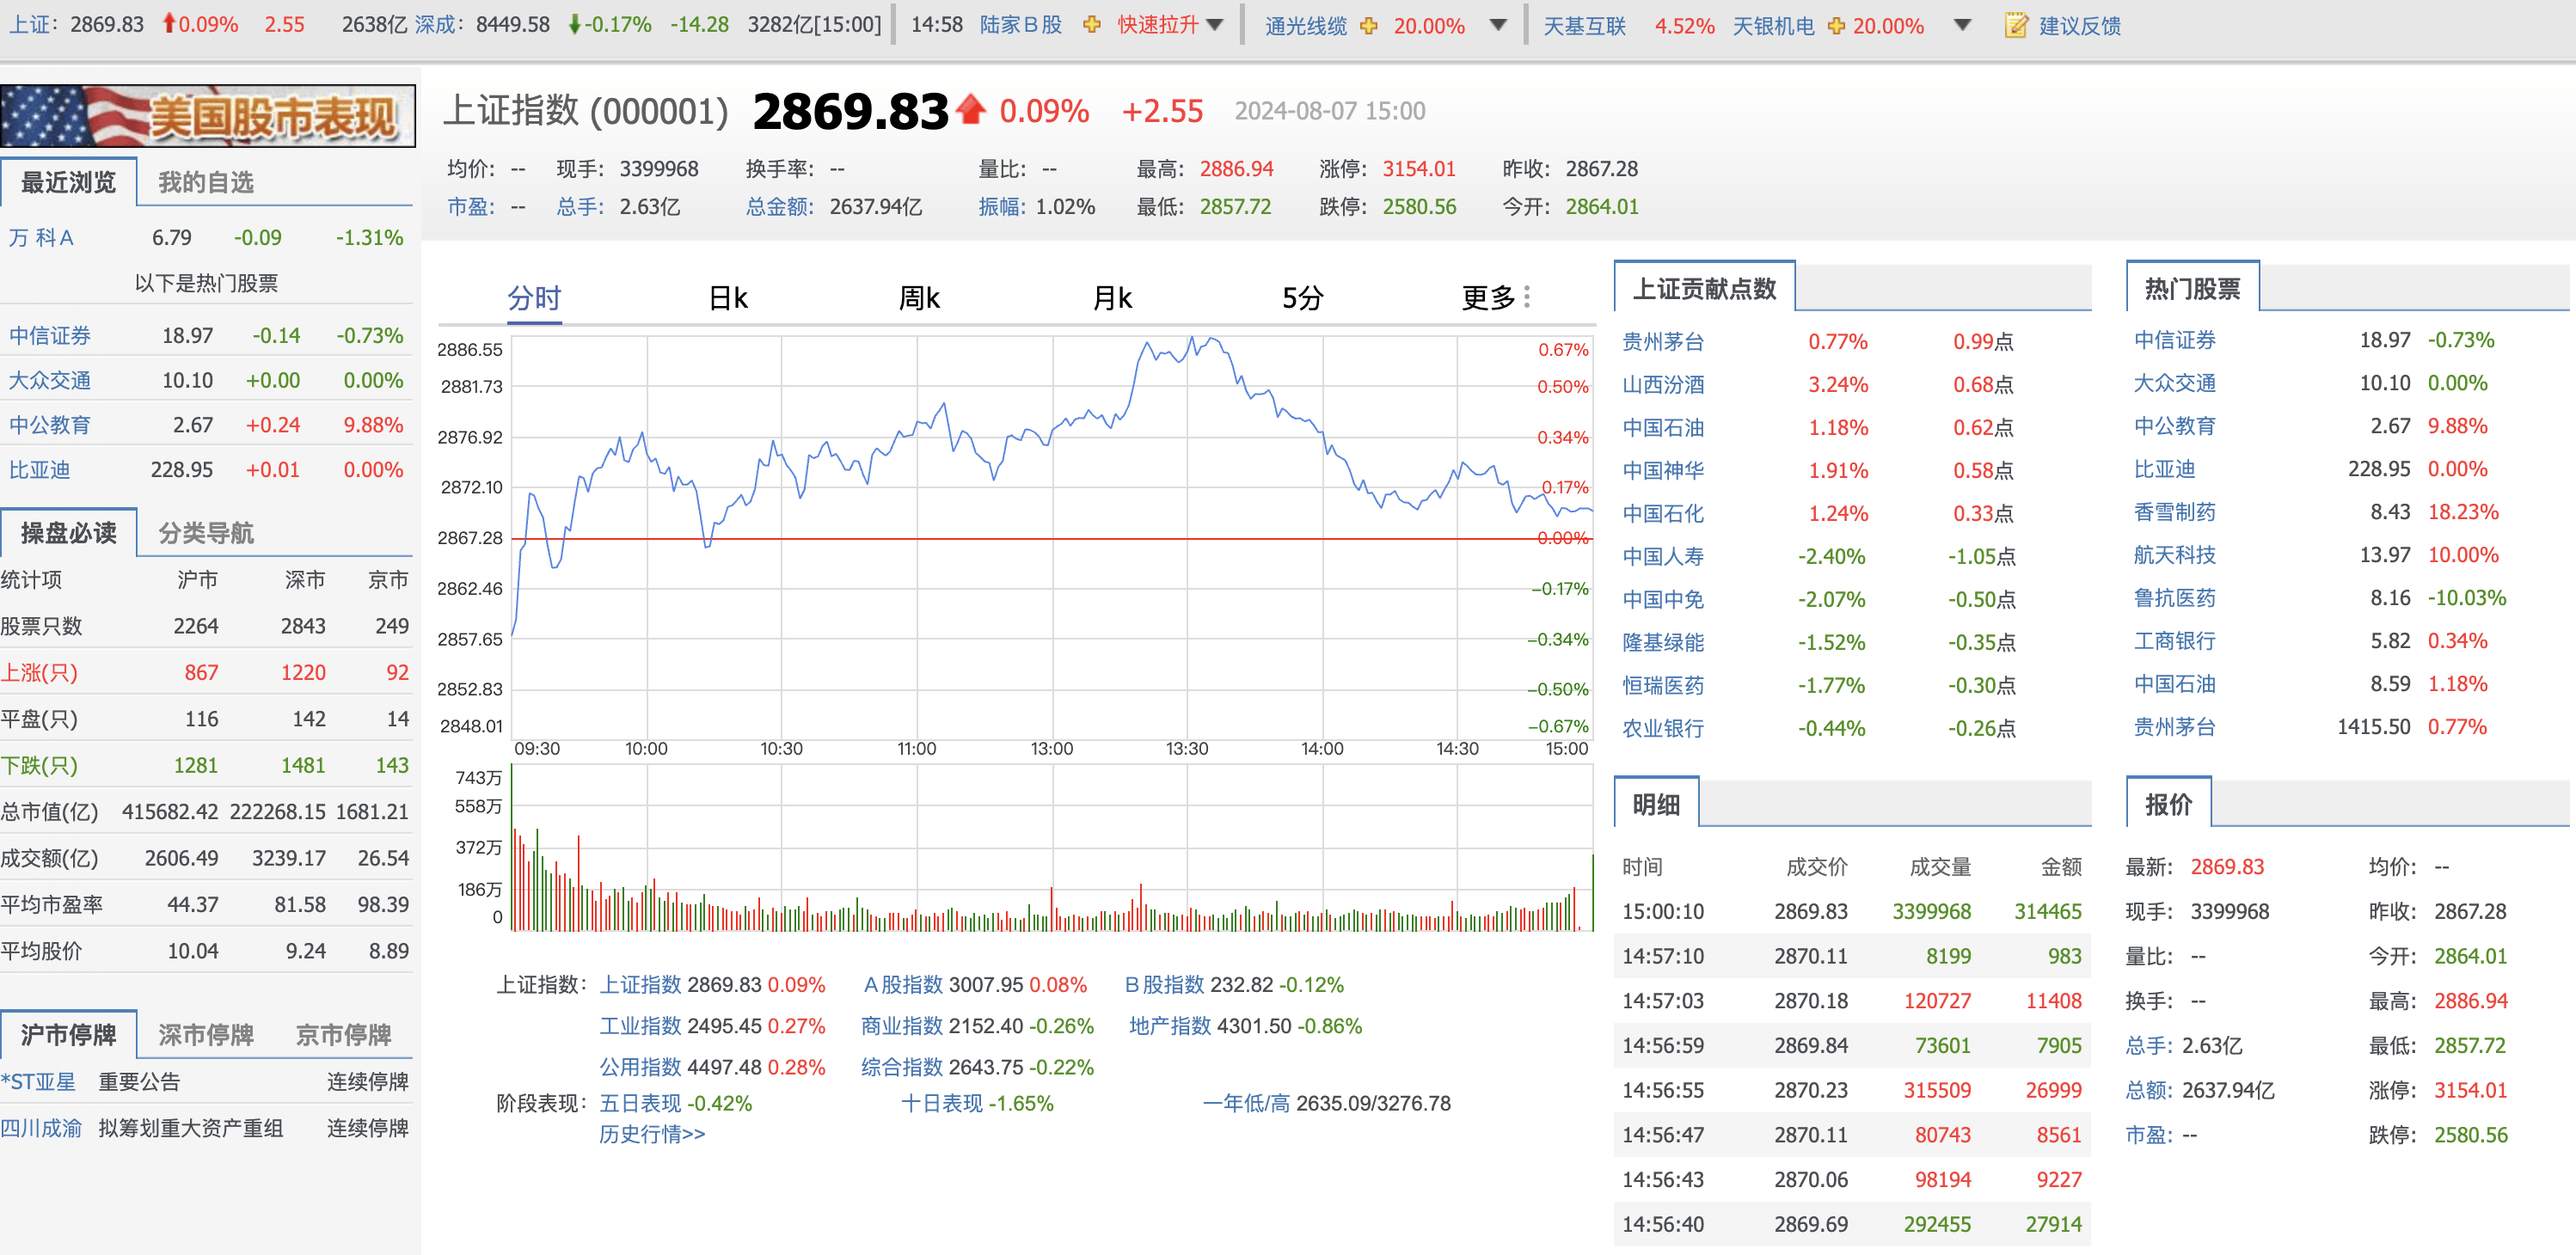Open the A股指数 link
The image size is (2576, 1255).
point(903,985)
